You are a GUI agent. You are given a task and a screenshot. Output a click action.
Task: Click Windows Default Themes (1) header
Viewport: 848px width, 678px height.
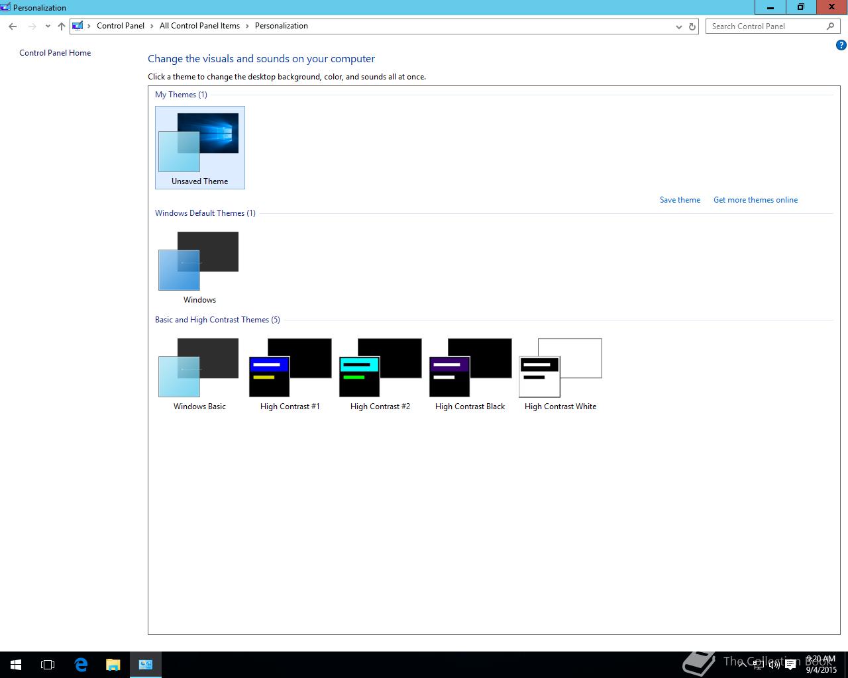click(x=205, y=213)
